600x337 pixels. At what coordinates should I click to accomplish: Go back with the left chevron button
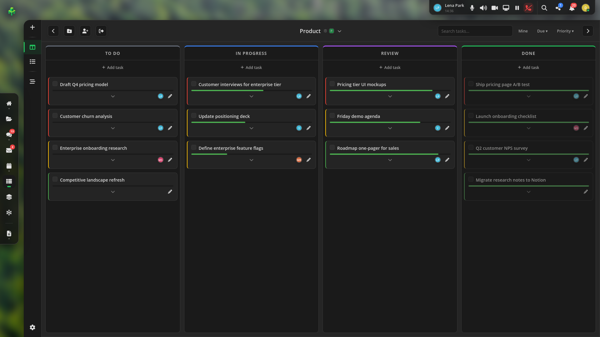coord(53,31)
